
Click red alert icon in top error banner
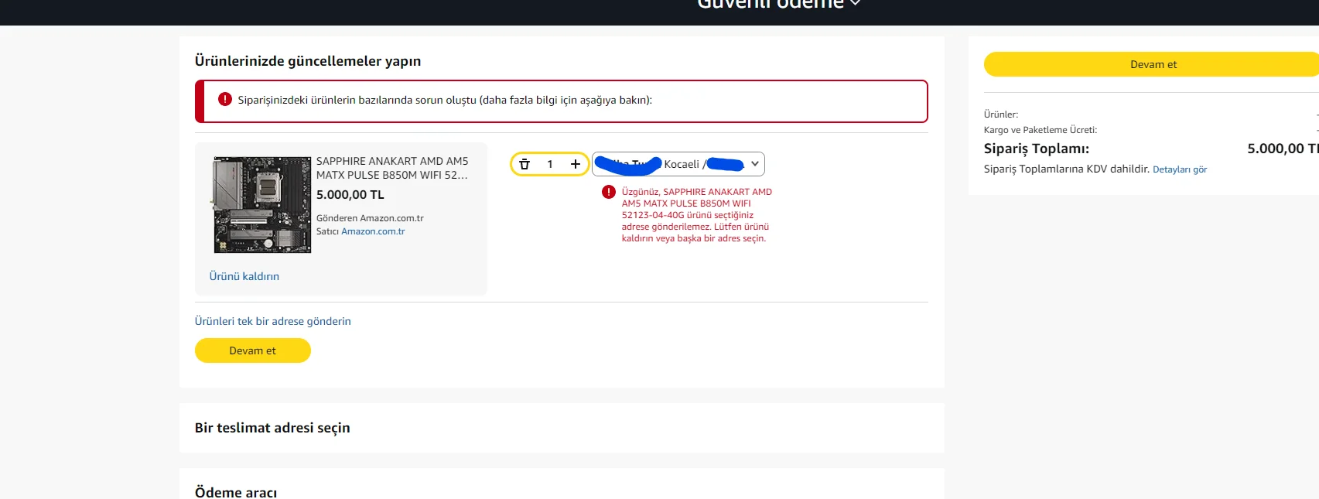[225, 99]
